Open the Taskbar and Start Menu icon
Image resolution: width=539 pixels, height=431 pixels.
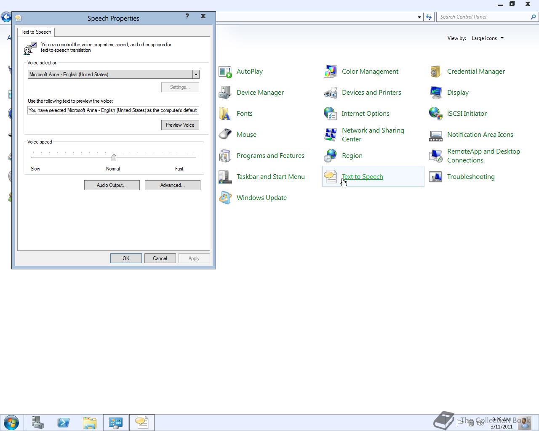[225, 177]
